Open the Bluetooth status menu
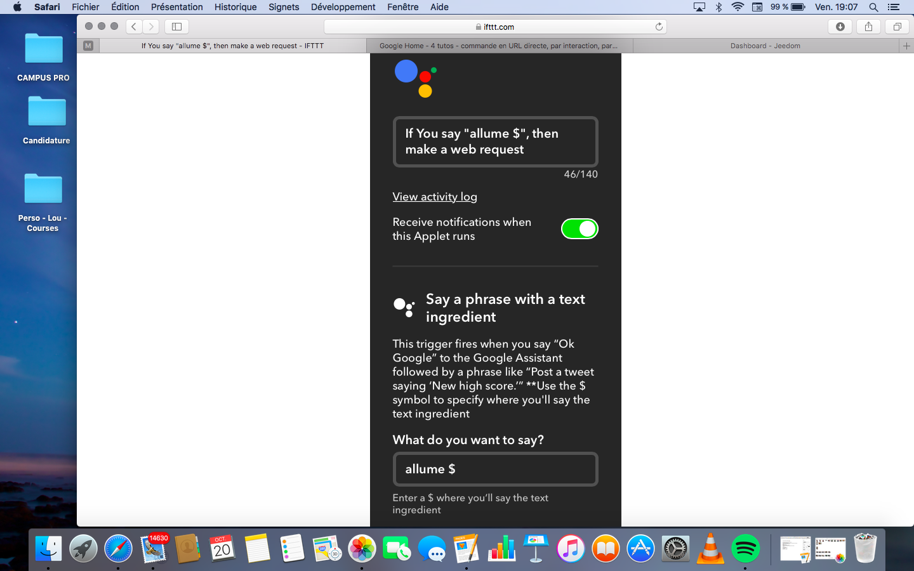 click(x=719, y=7)
